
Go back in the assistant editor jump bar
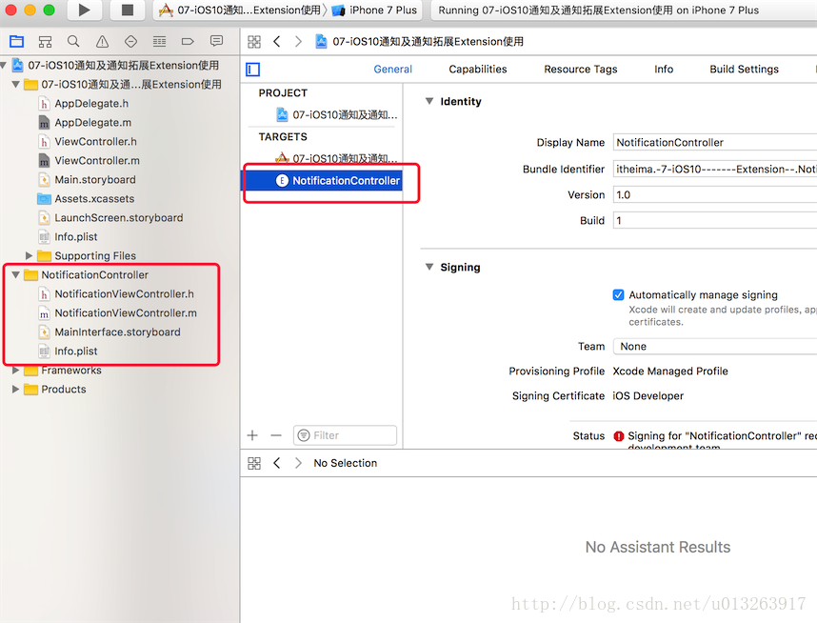coord(277,463)
